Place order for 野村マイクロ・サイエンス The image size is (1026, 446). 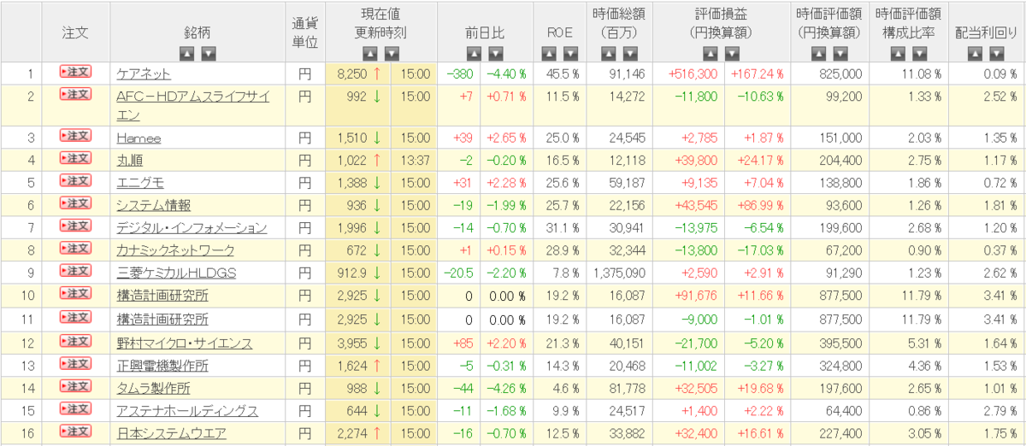tap(75, 341)
